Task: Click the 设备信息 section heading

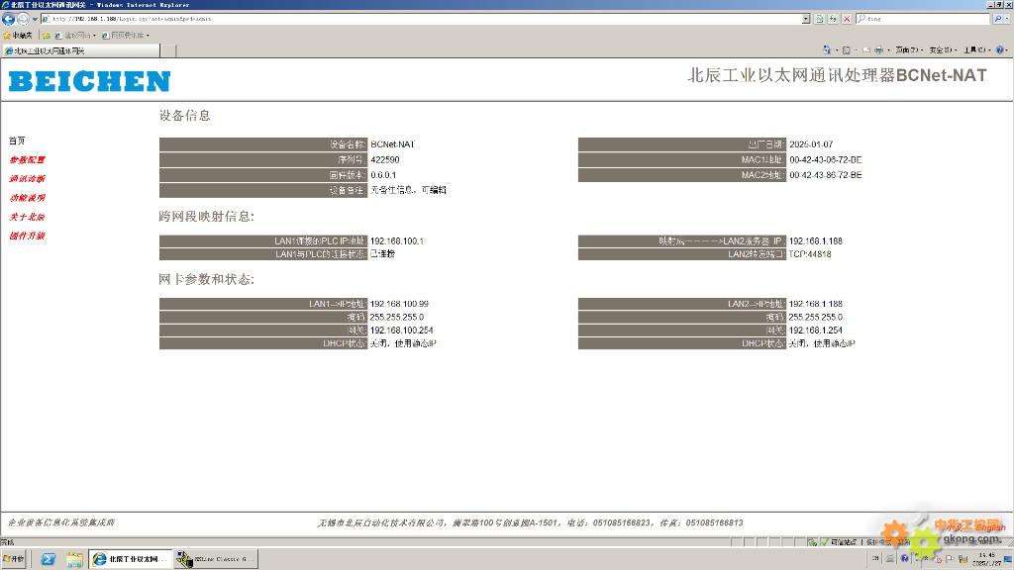Action: 185,116
